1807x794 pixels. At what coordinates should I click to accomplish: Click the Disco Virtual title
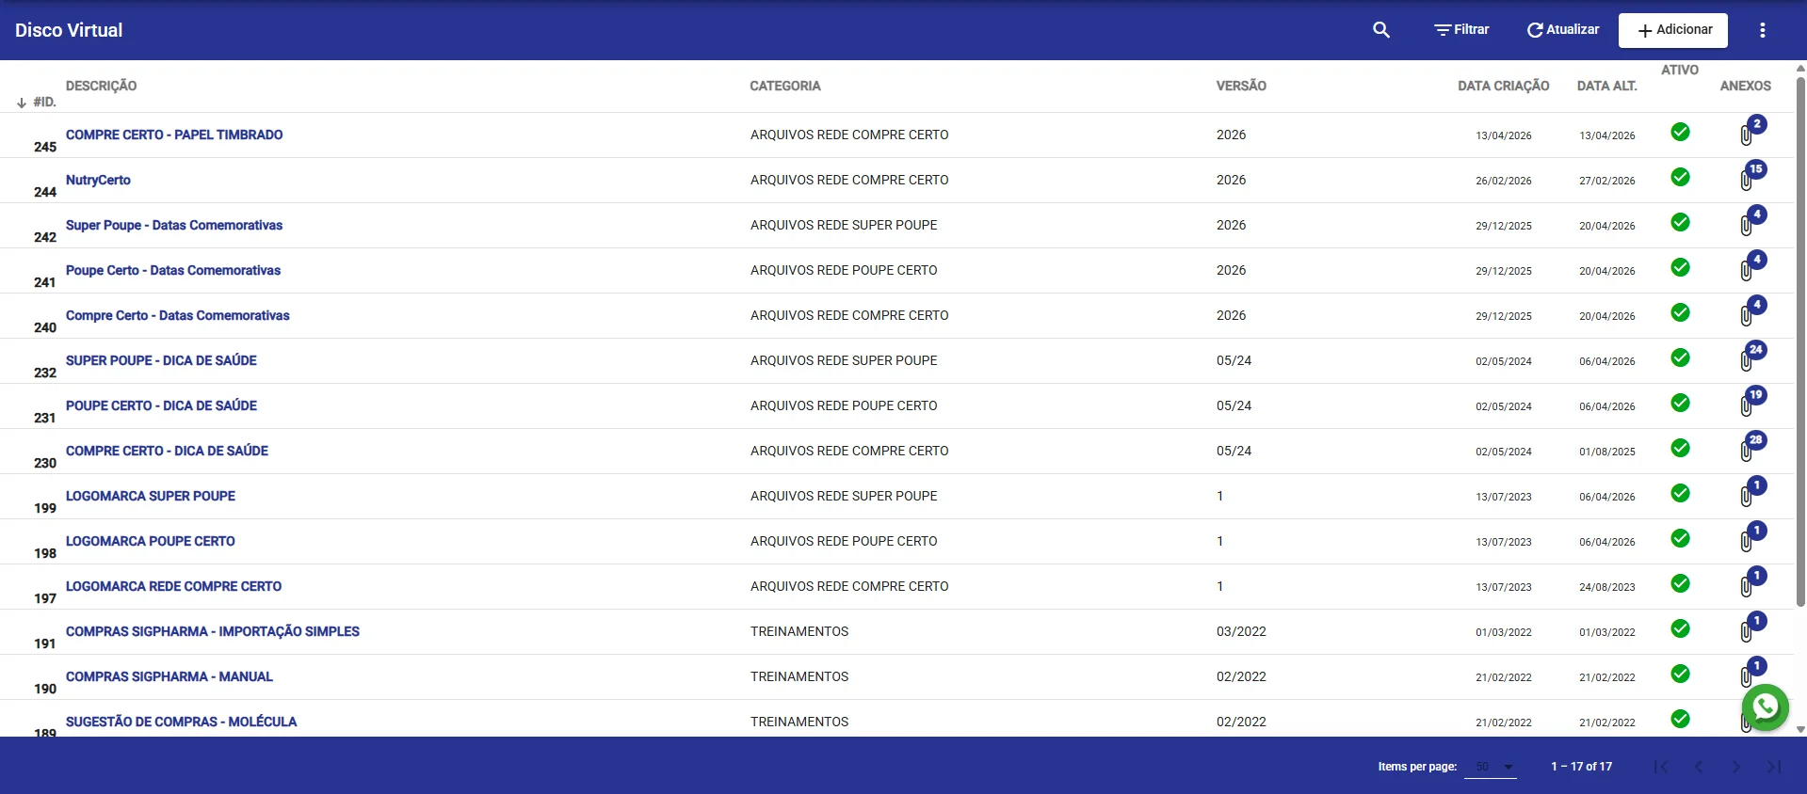pos(69,30)
